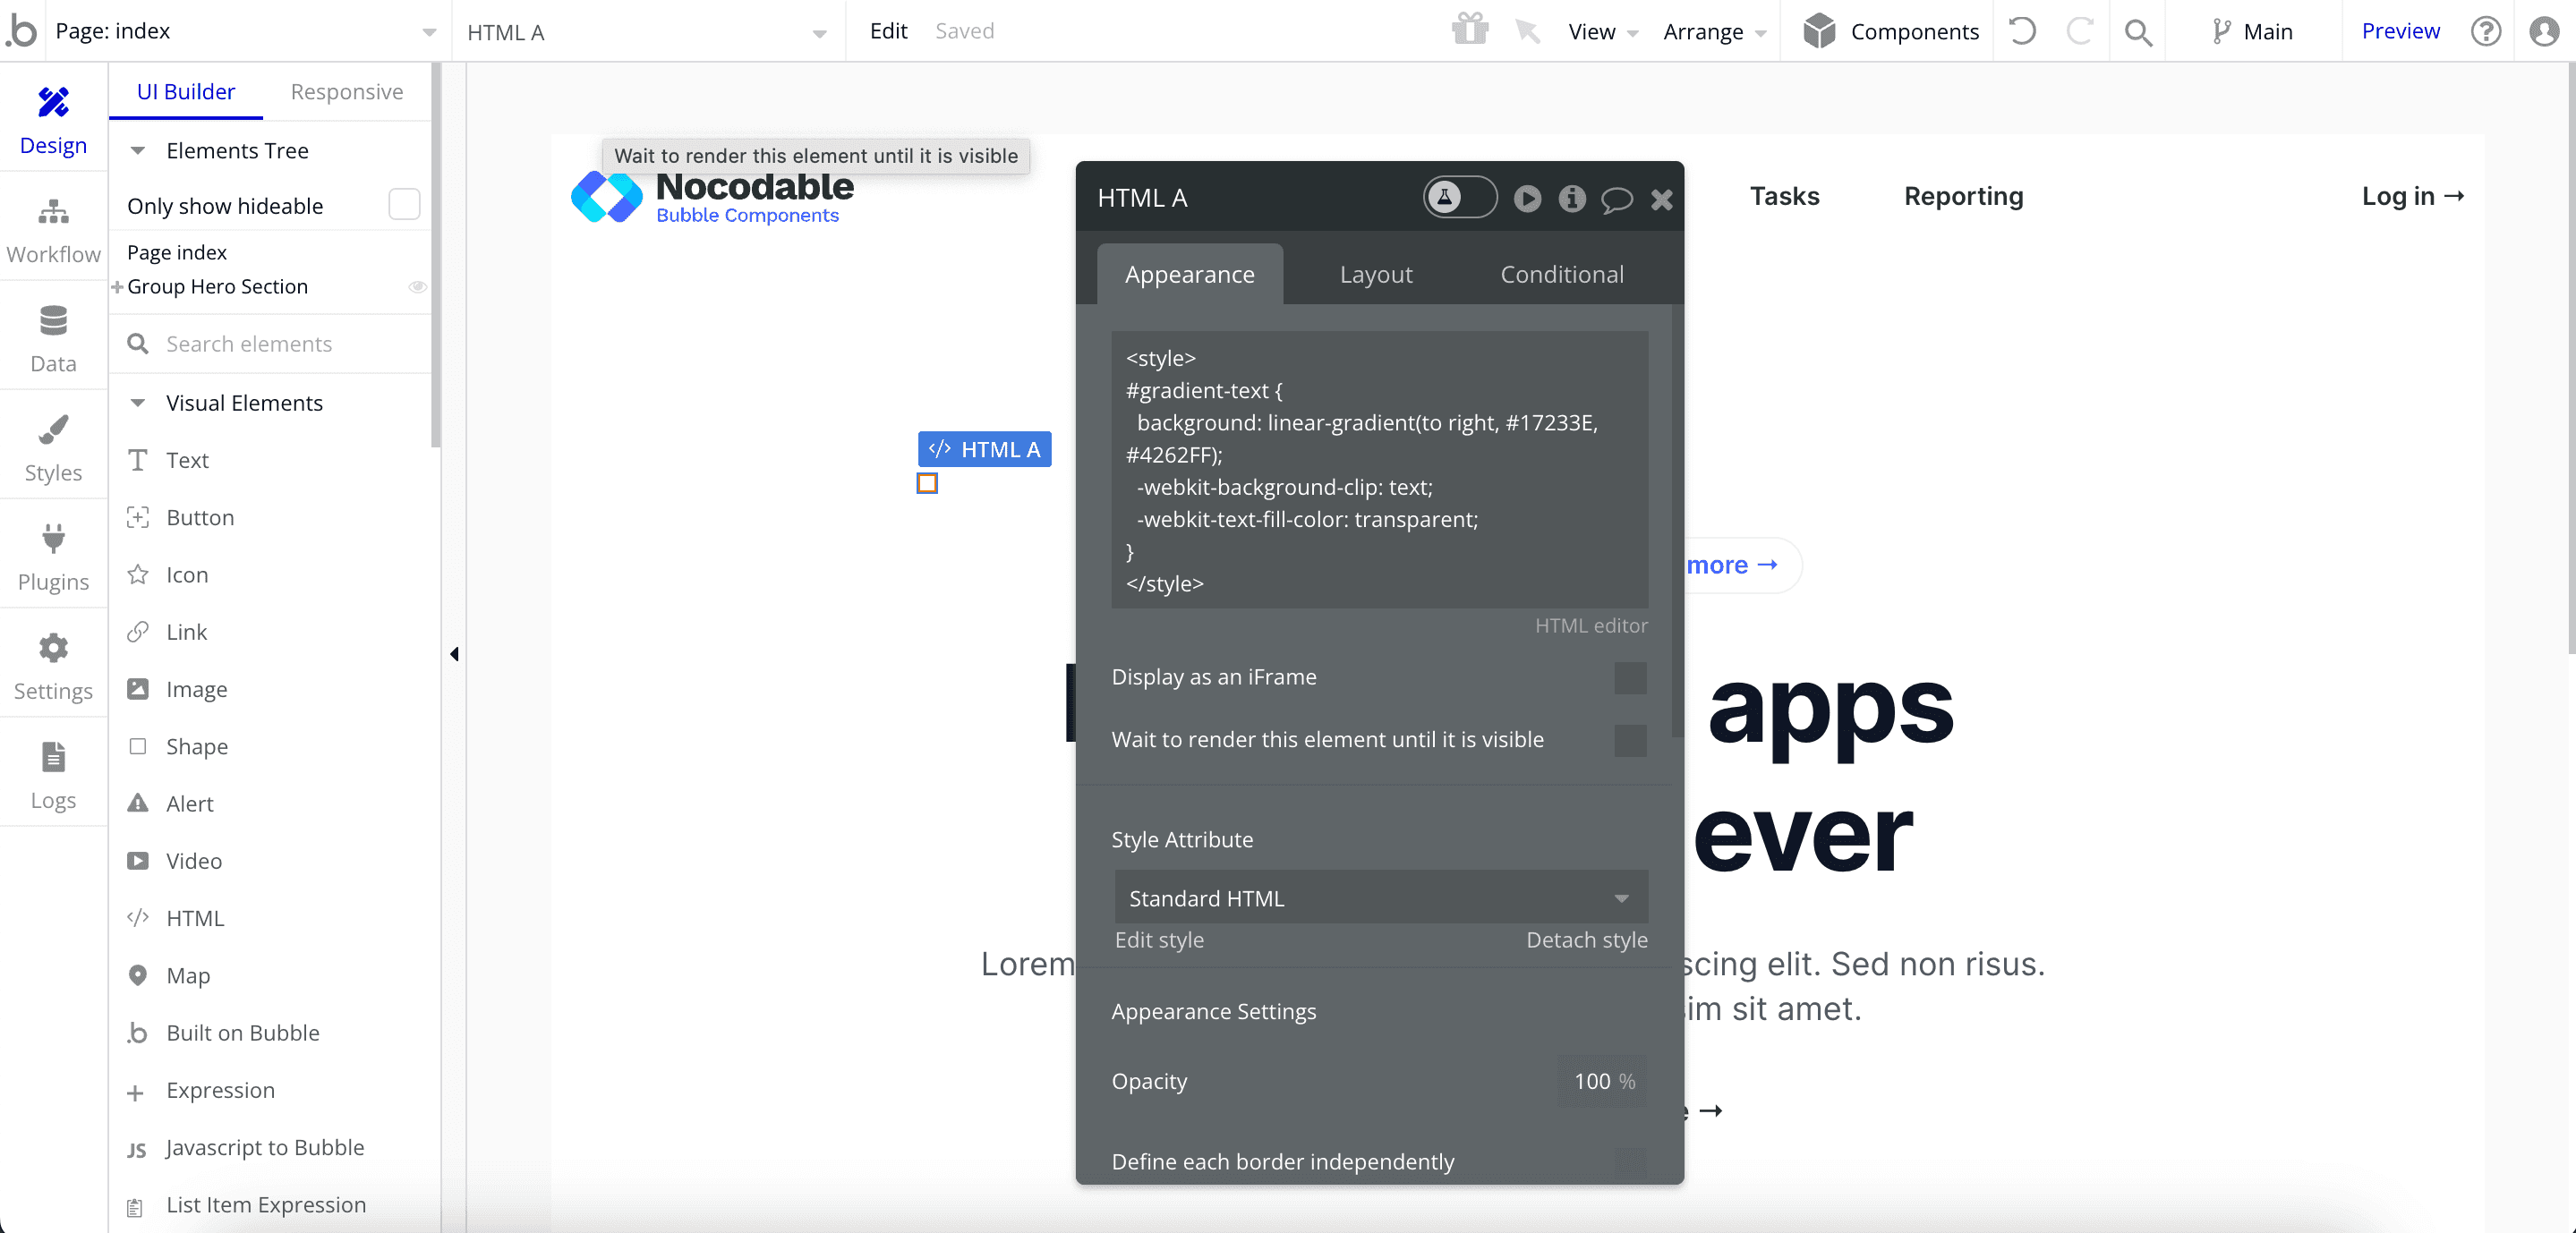Click the gift icon in top bar
The height and width of the screenshot is (1233, 2576).
click(1469, 30)
